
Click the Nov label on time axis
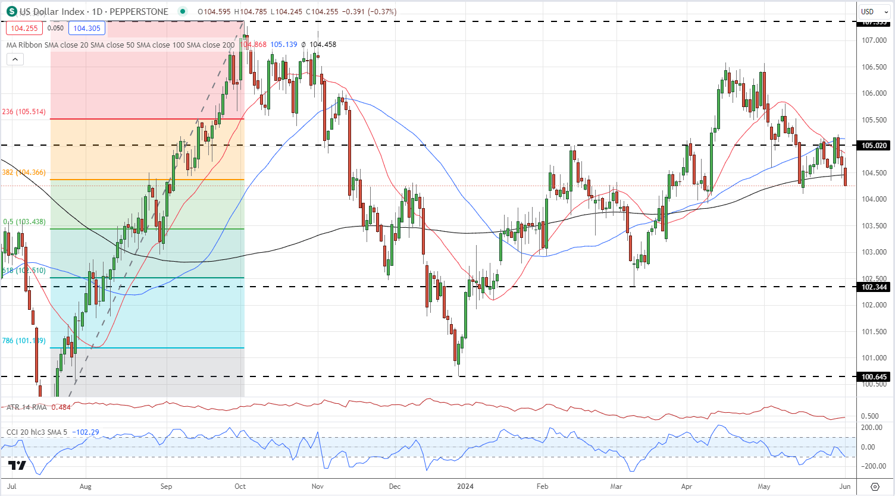(318, 486)
